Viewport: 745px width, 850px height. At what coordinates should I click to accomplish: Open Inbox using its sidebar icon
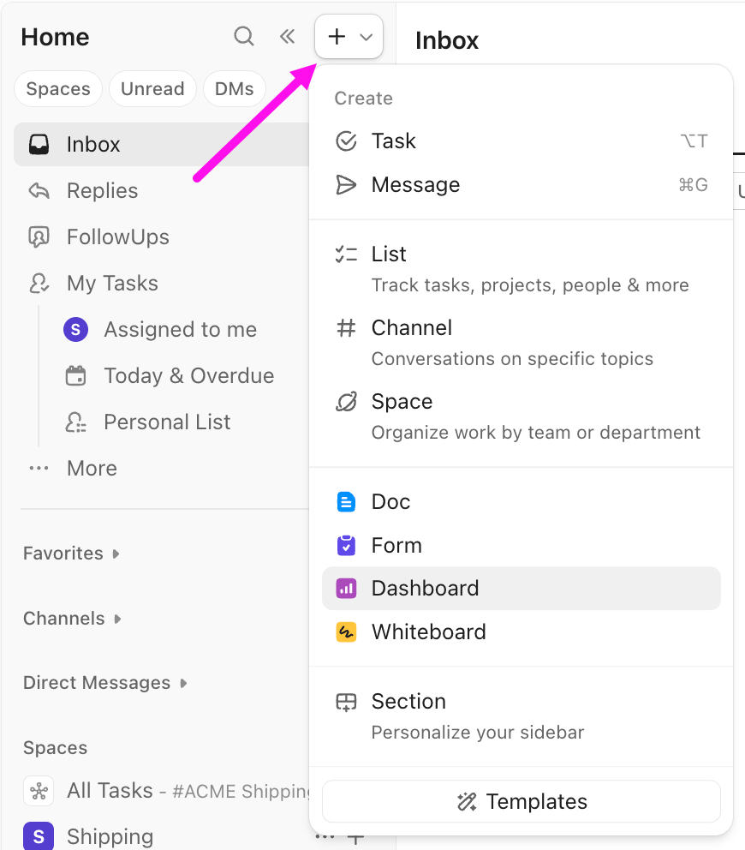(39, 144)
